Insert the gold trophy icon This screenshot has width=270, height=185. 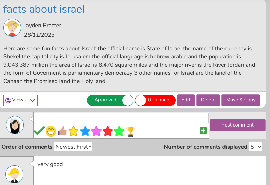click(x=130, y=132)
